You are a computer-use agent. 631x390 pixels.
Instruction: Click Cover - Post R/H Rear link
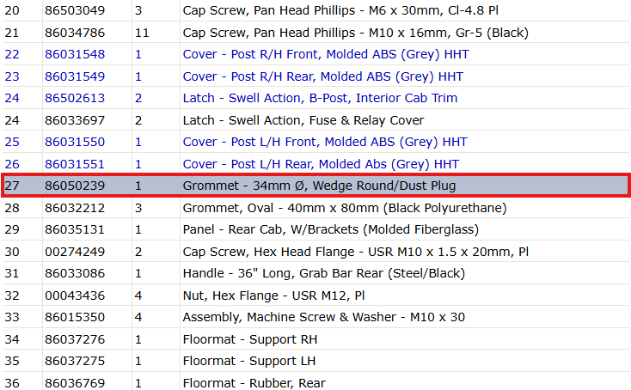point(322,76)
